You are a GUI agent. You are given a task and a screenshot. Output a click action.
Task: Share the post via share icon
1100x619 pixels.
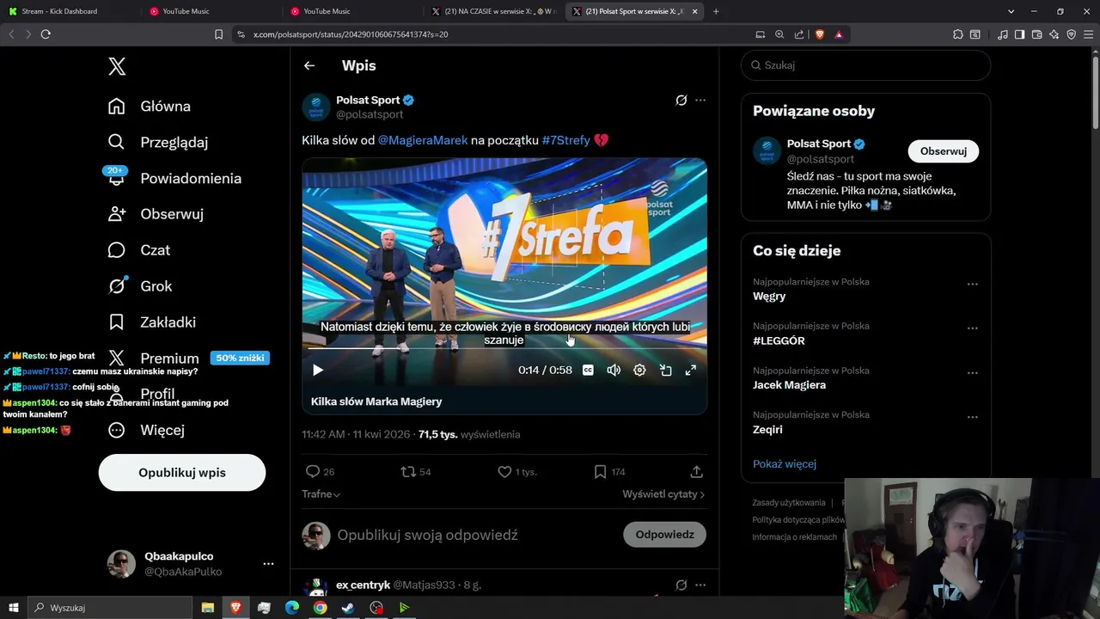tap(697, 471)
